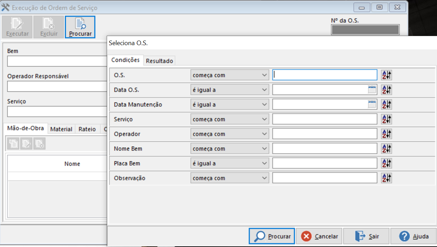
Task: Maximize the Execução de Ordem de Serviço window
Action: 379,7
